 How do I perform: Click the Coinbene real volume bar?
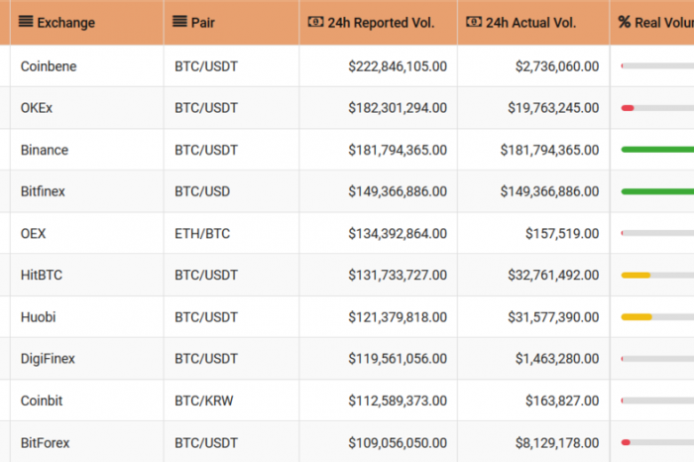tap(657, 66)
